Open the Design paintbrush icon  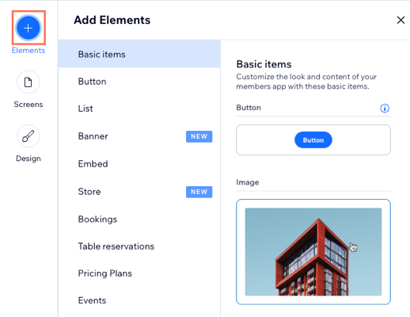pos(28,136)
